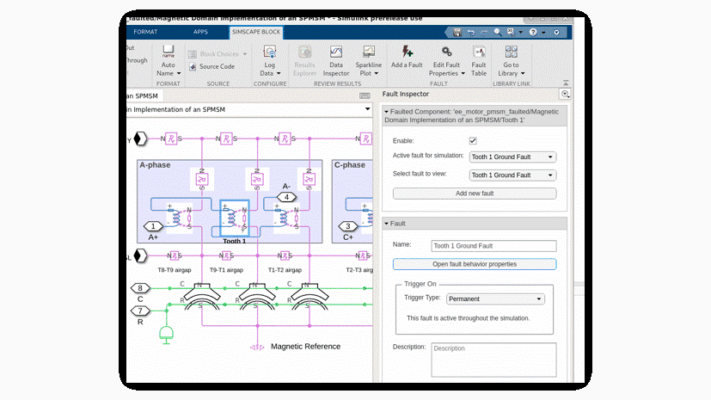Click the Sparkline Plot icon
The width and height of the screenshot is (711, 400).
(x=368, y=52)
